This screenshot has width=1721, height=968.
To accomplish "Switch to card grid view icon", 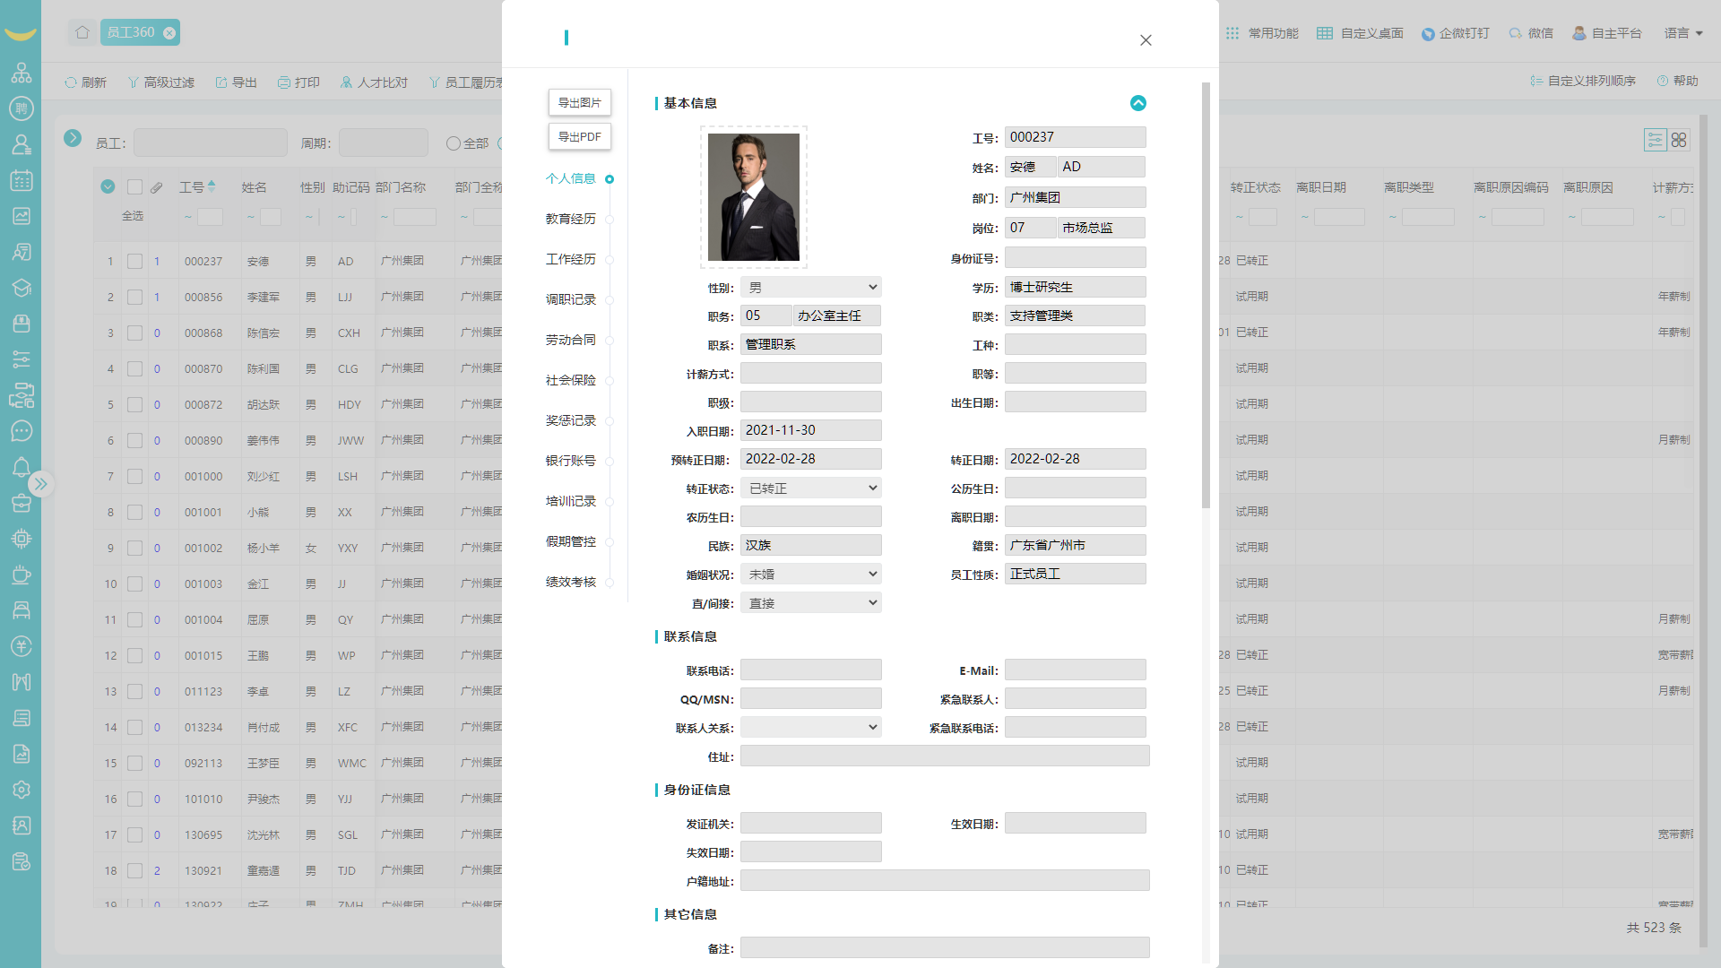I will coord(1679,140).
